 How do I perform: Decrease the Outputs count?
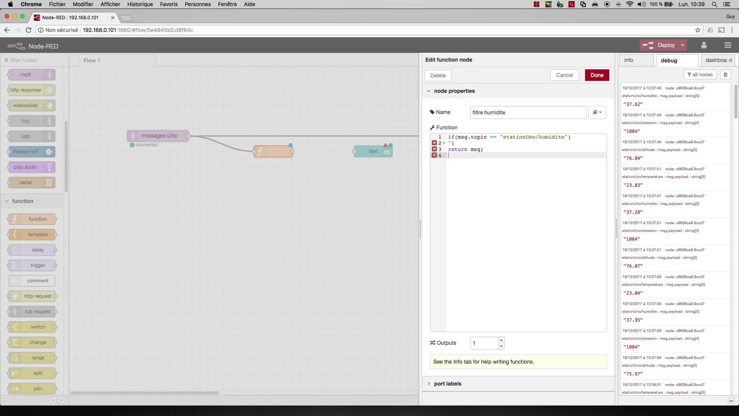(x=501, y=346)
